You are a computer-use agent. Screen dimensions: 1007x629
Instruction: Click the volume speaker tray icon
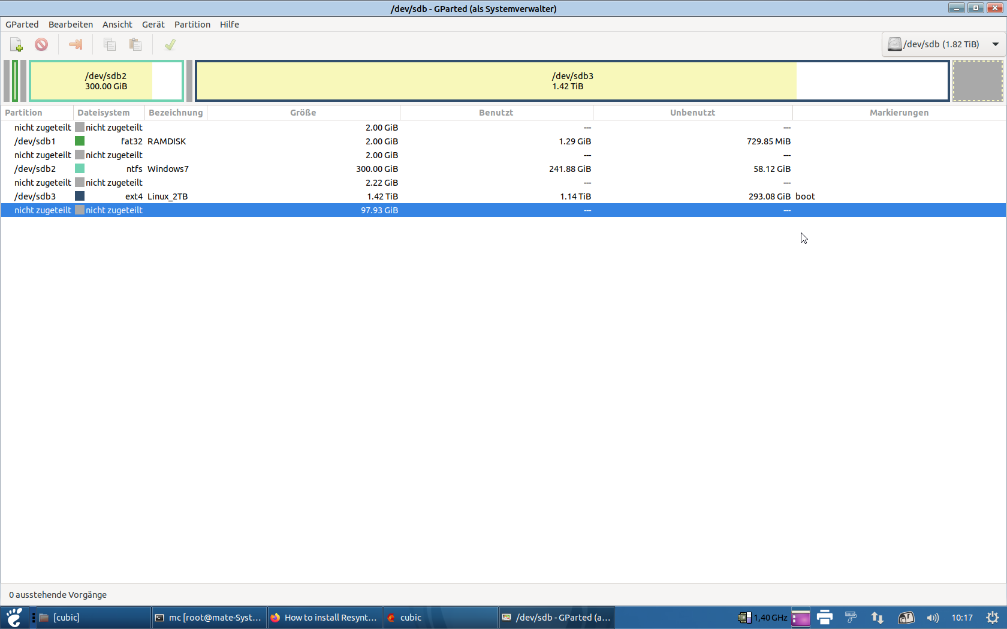(933, 618)
